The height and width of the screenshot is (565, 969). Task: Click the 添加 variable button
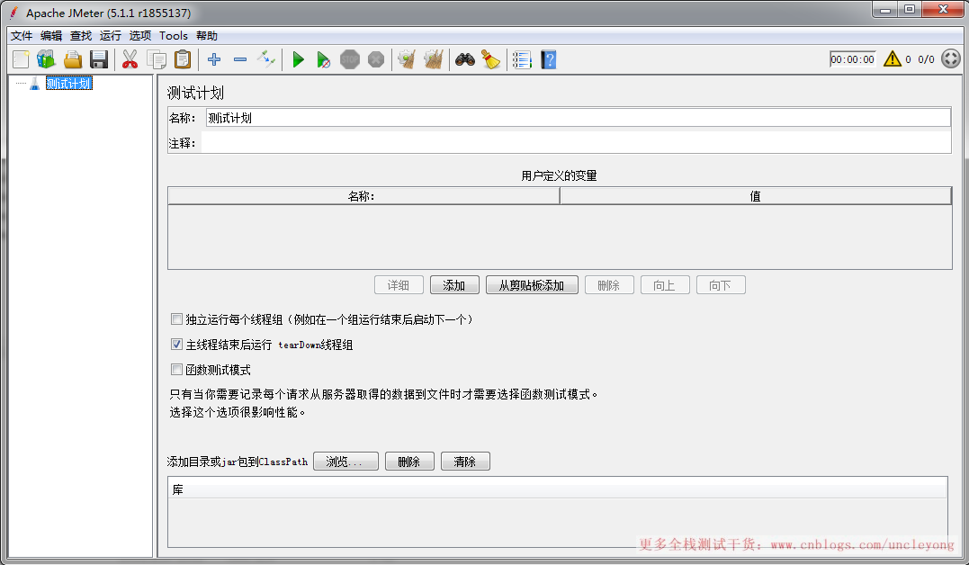[455, 285]
